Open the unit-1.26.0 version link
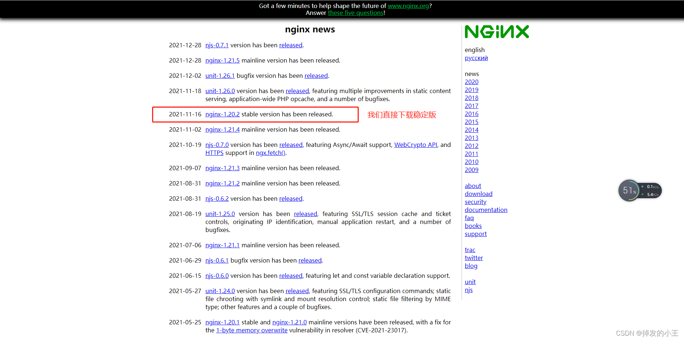 coord(220,91)
